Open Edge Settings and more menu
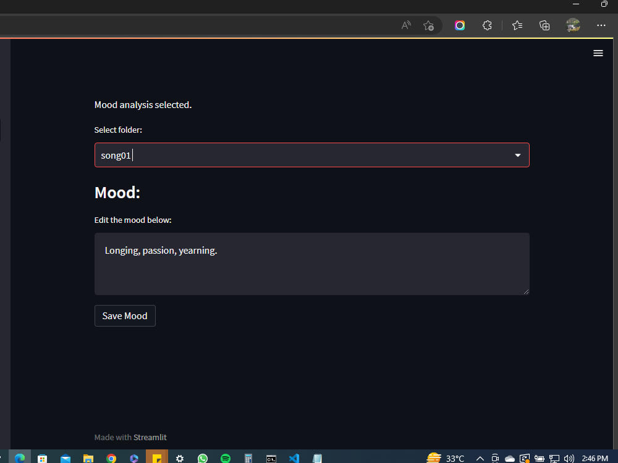618x463 pixels. click(601, 25)
